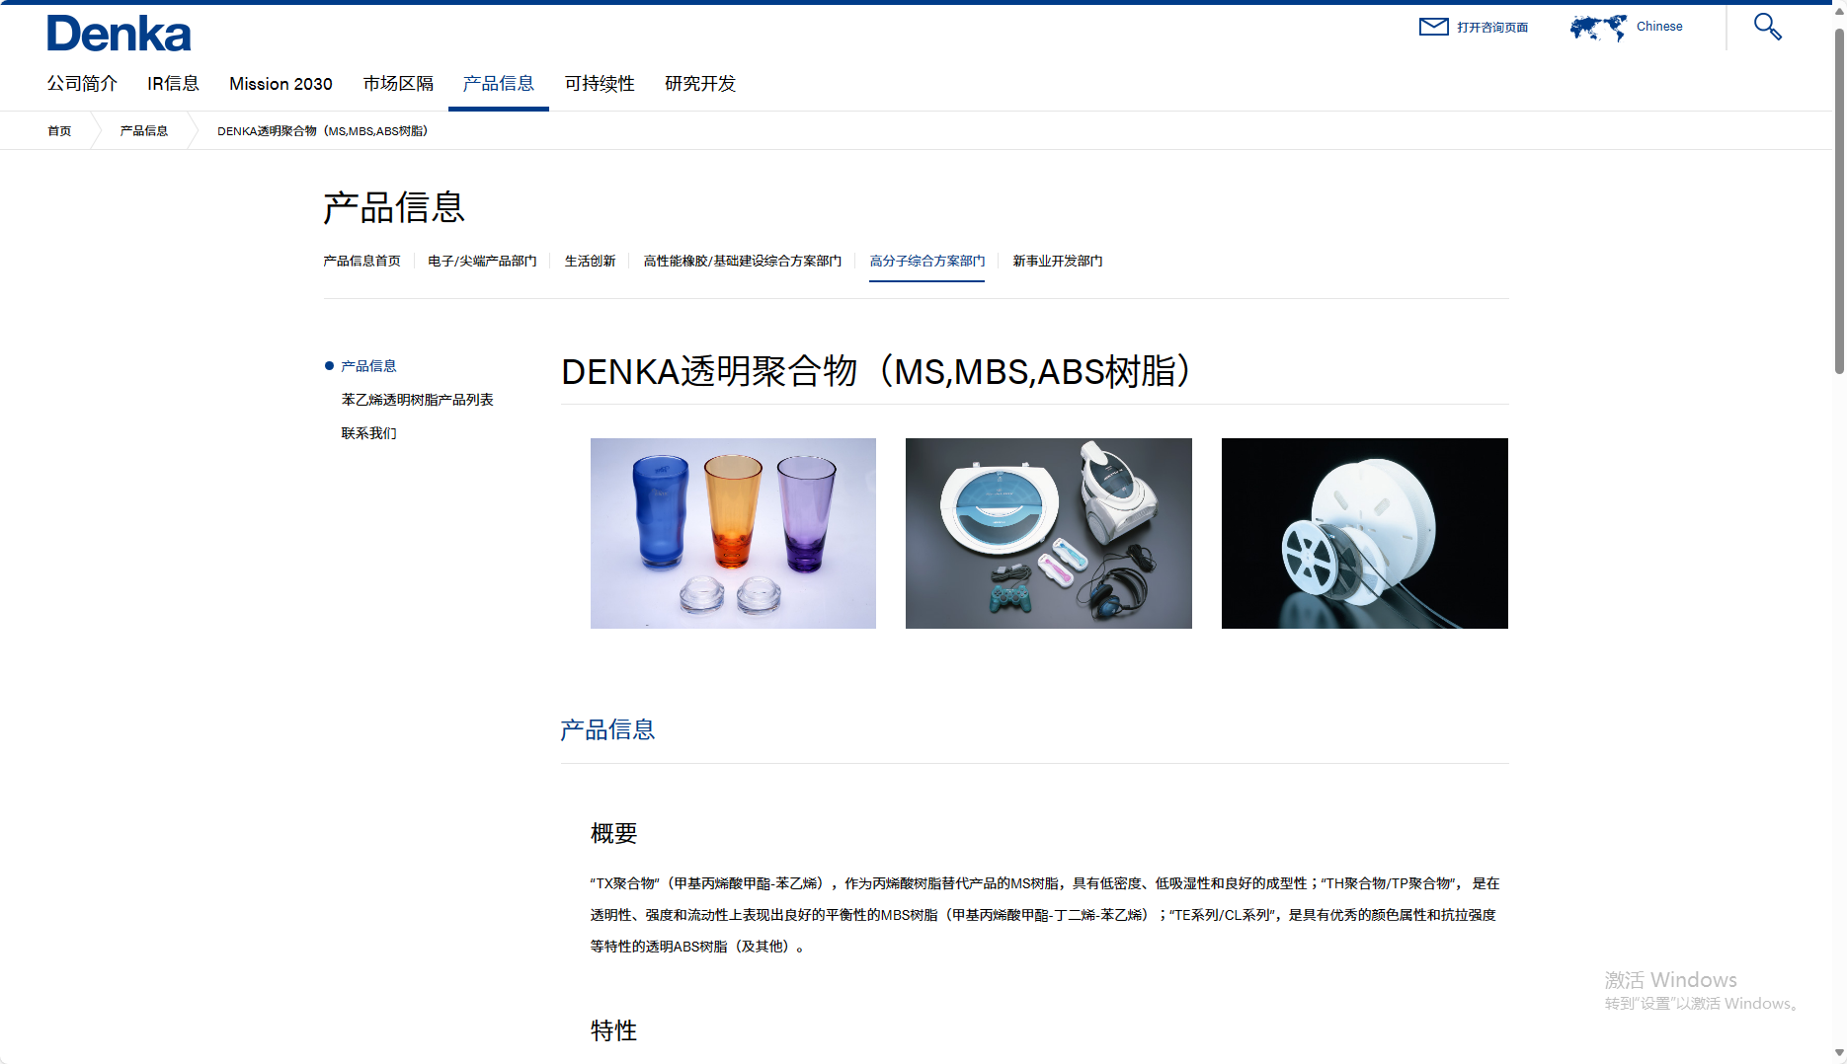Screen dimensions: 1847x1064
Task: Go to 首页 breadcrumb
Action: click(x=59, y=131)
